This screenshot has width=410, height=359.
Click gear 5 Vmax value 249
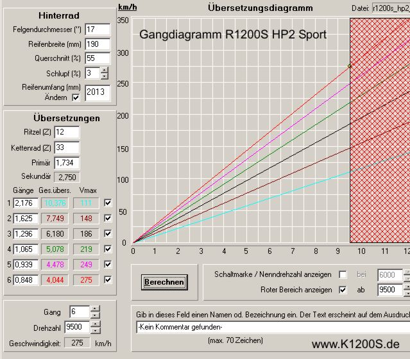point(86,265)
